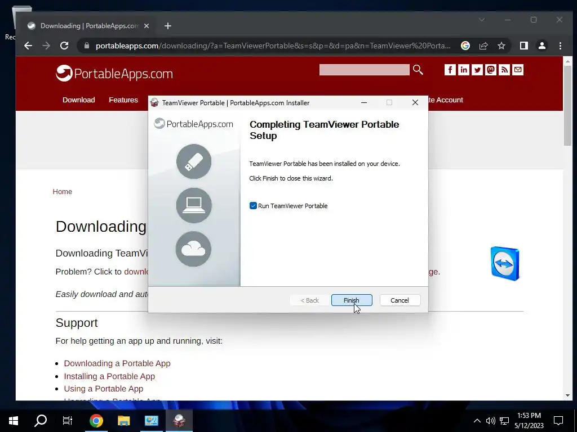Open the Download menu on the website
The image size is (577, 432).
pyautogui.click(x=79, y=100)
